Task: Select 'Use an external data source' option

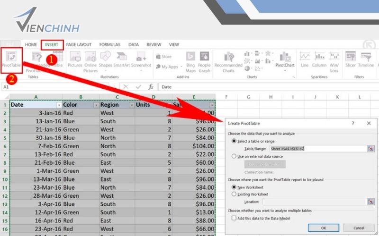Action: [234, 156]
